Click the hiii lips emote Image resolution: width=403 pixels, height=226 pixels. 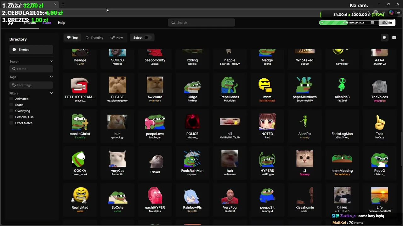tap(230, 121)
